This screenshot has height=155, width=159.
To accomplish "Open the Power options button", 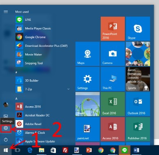I will (6, 140).
